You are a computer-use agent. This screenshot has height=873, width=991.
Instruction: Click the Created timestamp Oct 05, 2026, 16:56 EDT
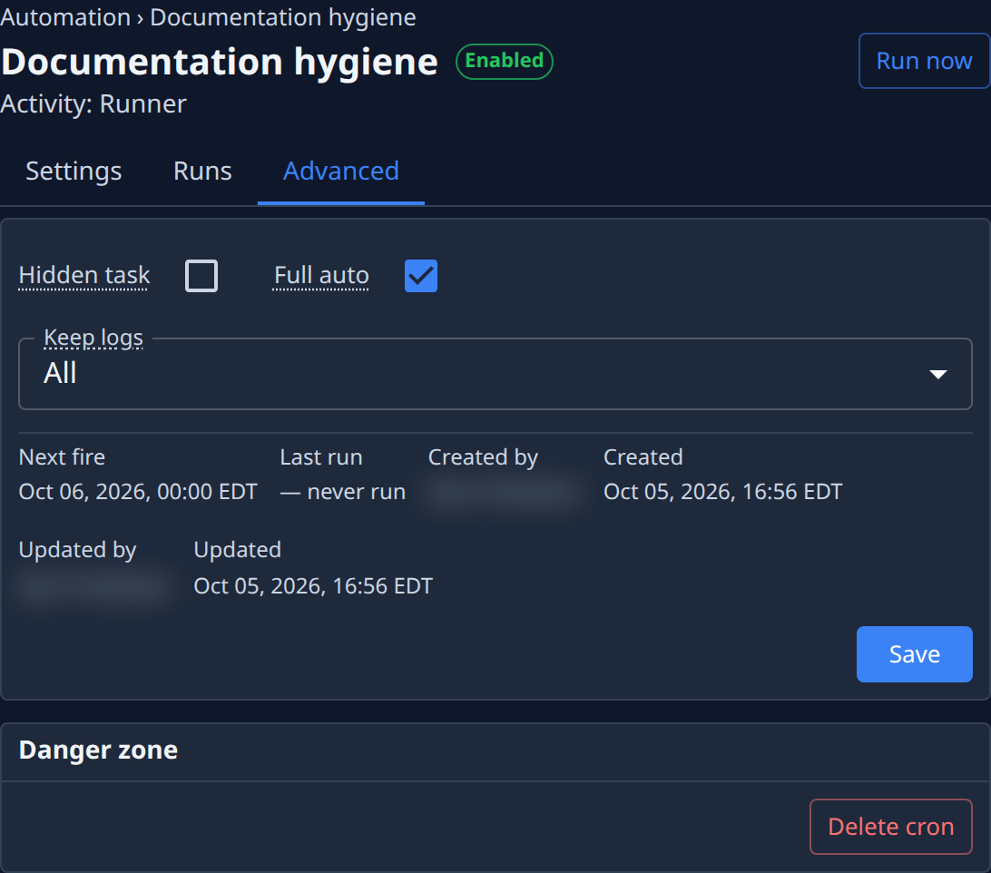coord(723,492)
